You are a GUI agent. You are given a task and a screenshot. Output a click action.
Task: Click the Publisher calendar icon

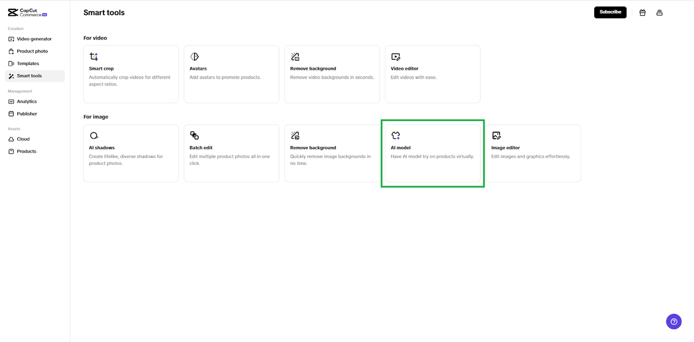pyautogui.click(x=11, y=114)
